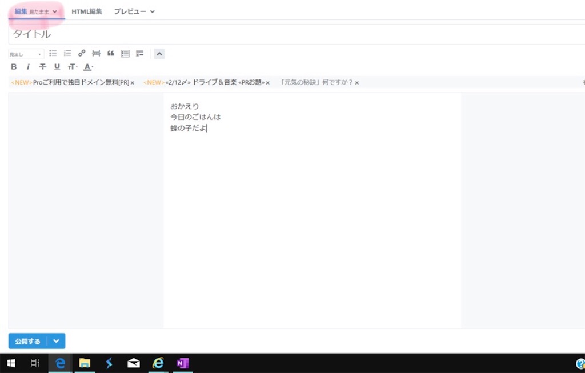
Task: Collapse the formatting toolbar with the chevron
Action: [x=159, y=53]
